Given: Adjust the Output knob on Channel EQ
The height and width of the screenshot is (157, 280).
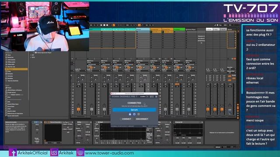Looking at the screenshot, I should [199, 140].
